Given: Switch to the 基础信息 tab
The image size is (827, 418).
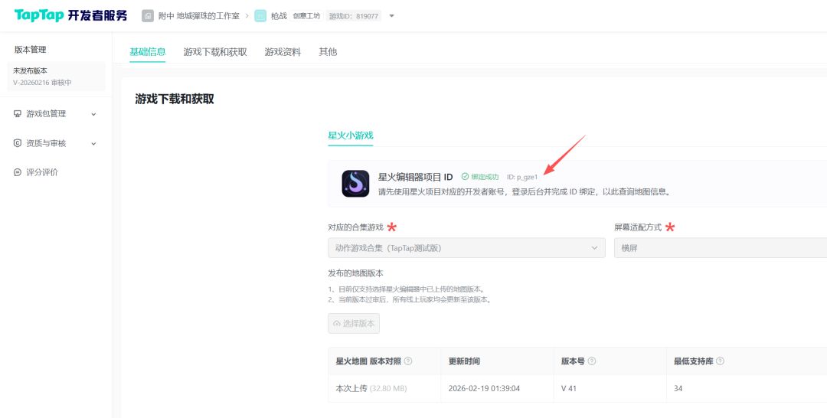Looking at the screenshot, I should [x=148, y=51].
